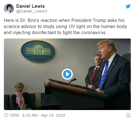Open Daniel Lewis profile avatar
The image size is (135, 120).
pos(9,9)
